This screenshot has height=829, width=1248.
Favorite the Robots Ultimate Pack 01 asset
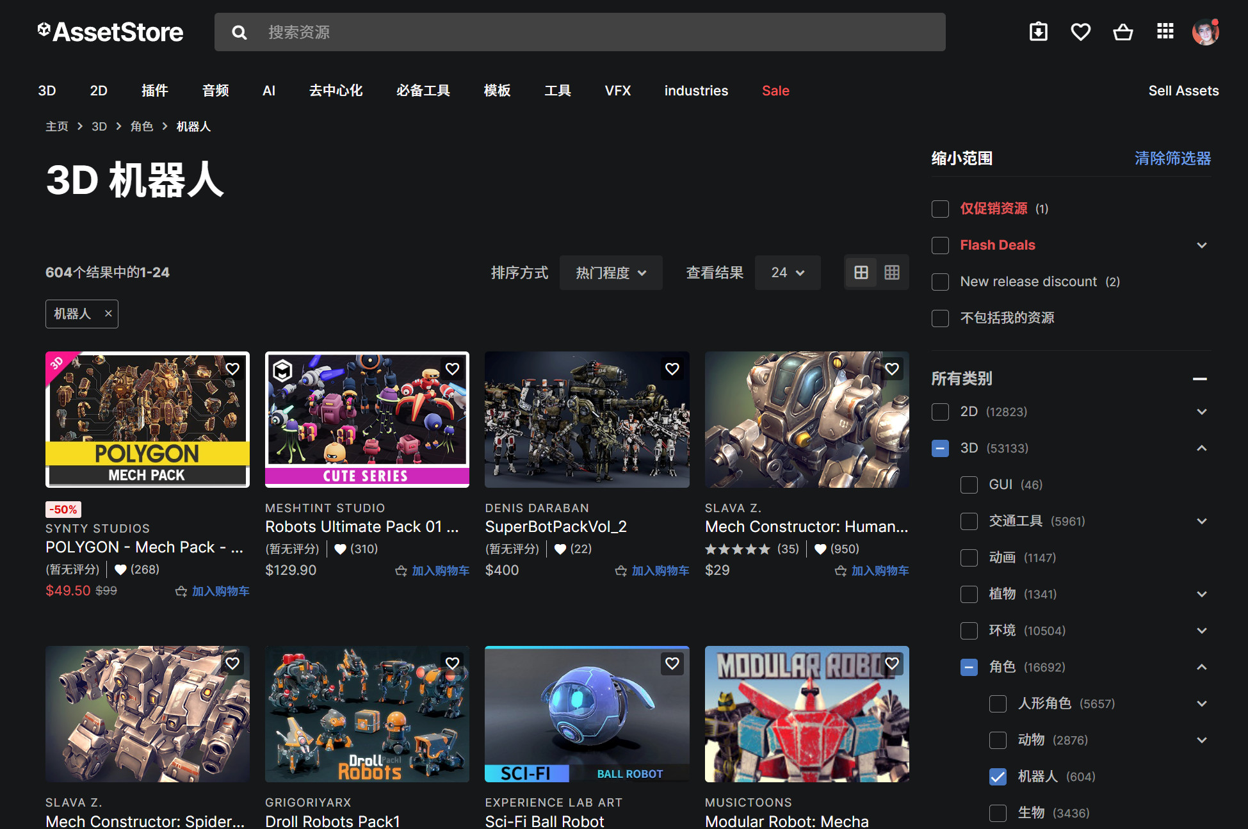click(452, 369)
